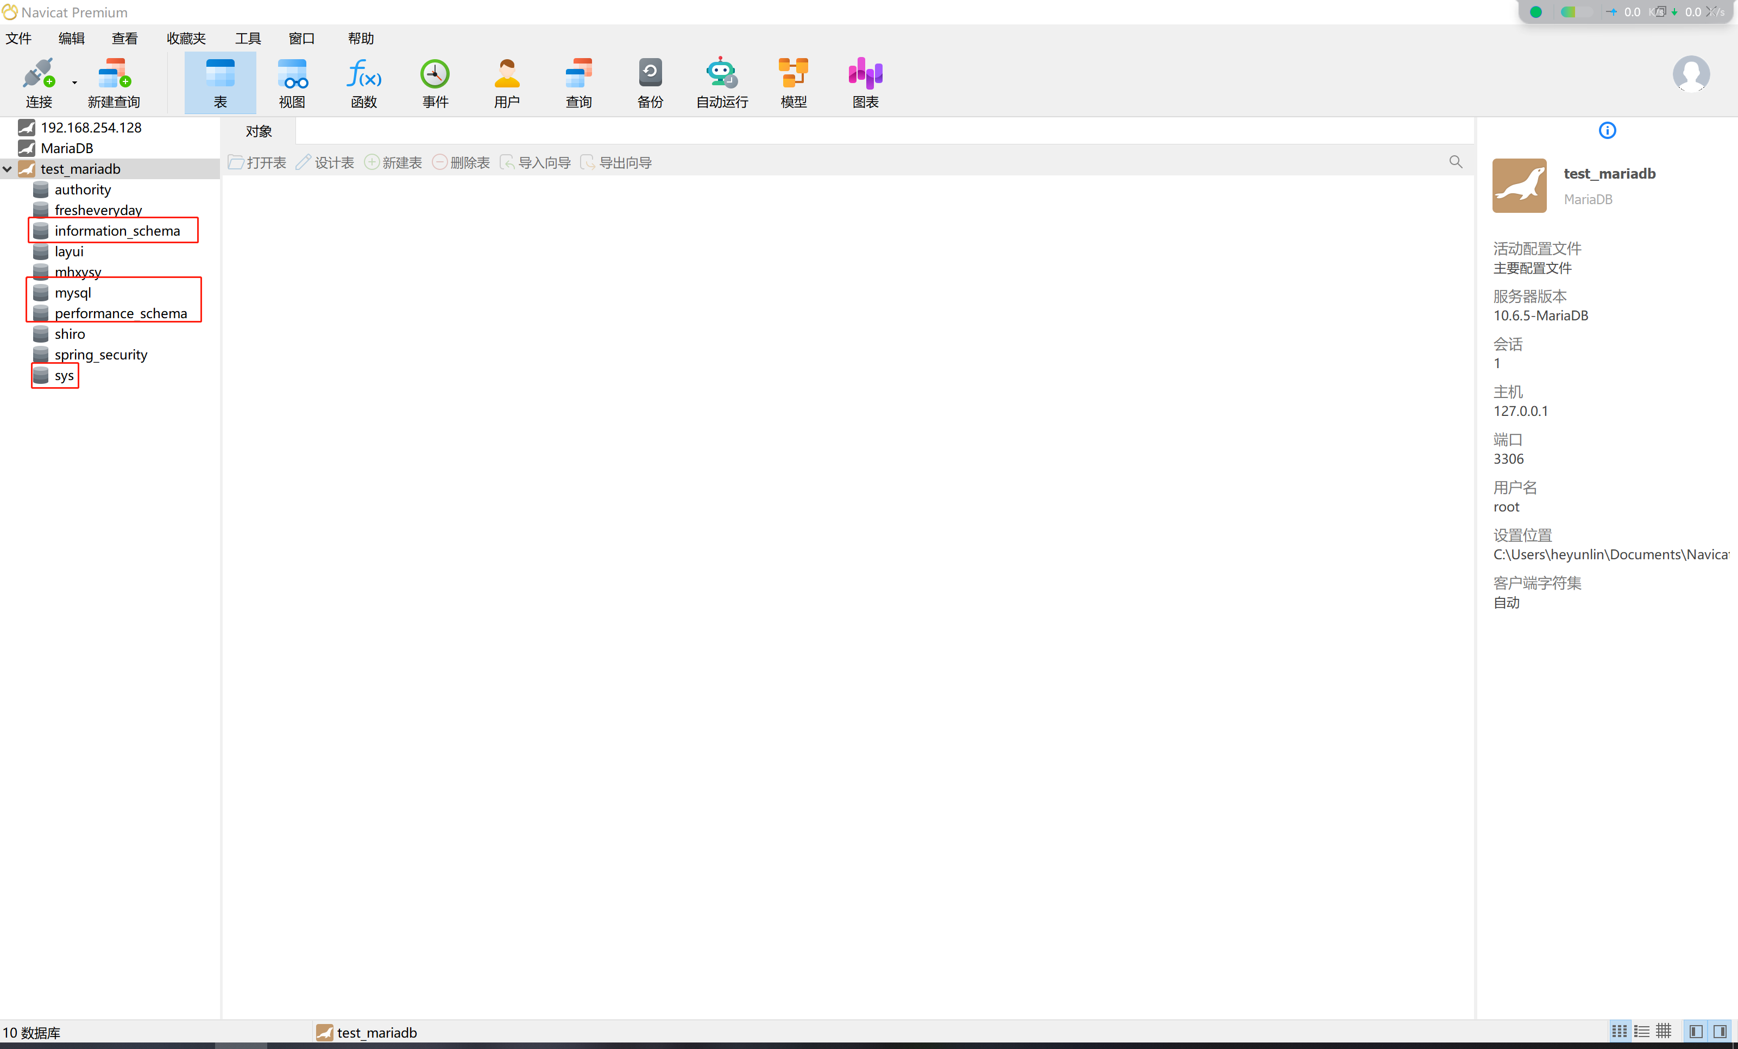Viewport: 1738px width, 1049px height.
Task: Click the 打开表 button
Action: click(257, 163)
